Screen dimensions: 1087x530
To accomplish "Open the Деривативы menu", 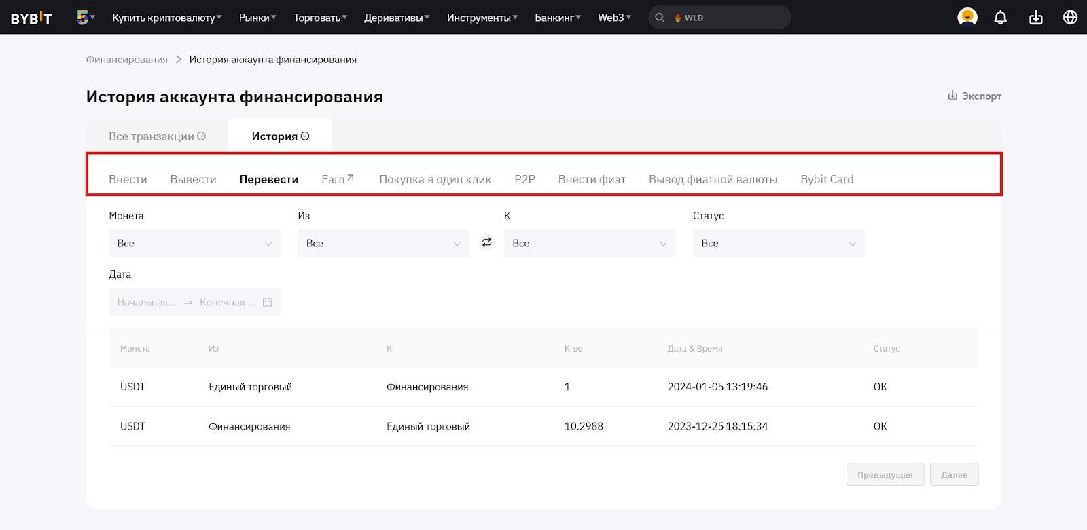I will 397,18.
